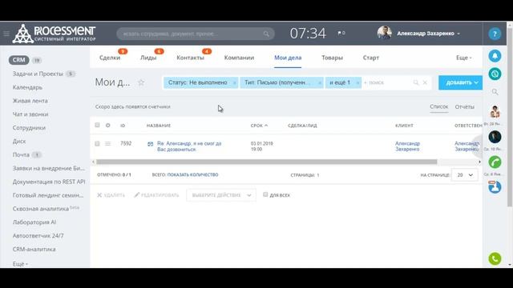Viewport: 513px width, 288px height.
Task: Switch to Старт tab
Action: (x=371, y=58)
